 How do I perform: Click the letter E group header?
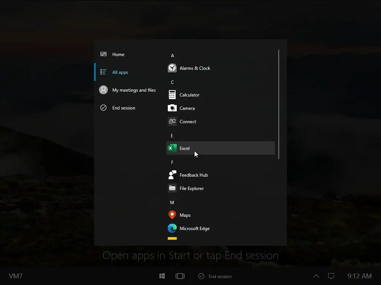point(172,135)
